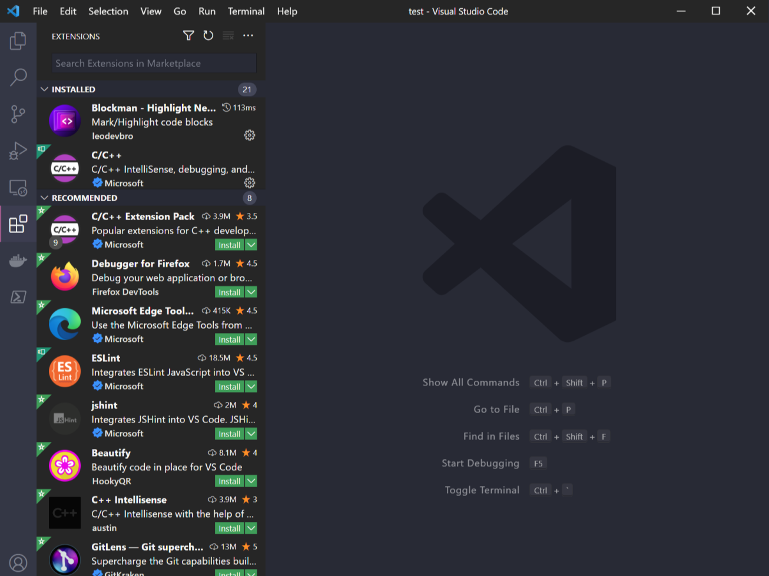Click the Clear Extensions Search Results icon
Screen dimensions: 769x576
coord(228,36)
